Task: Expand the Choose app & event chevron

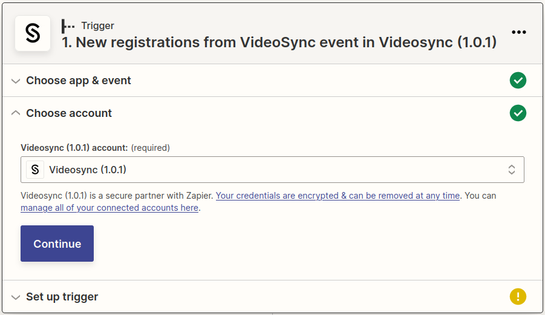Action: tap(16, 81)
